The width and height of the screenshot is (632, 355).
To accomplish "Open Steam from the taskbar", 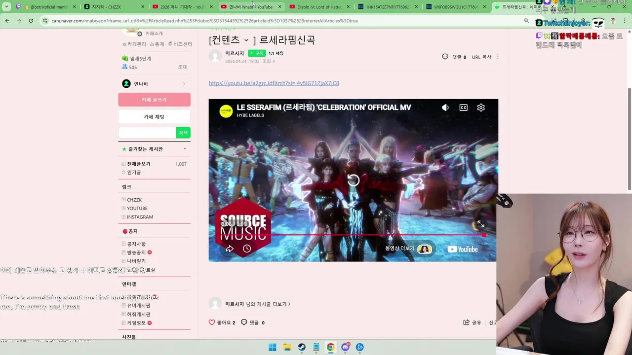I will click(301, 347).
